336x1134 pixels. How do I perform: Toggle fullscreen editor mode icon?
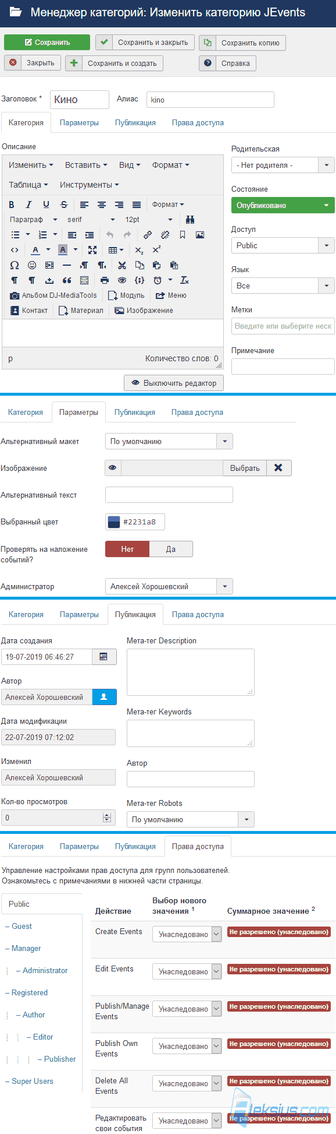(x=92, y=250)
